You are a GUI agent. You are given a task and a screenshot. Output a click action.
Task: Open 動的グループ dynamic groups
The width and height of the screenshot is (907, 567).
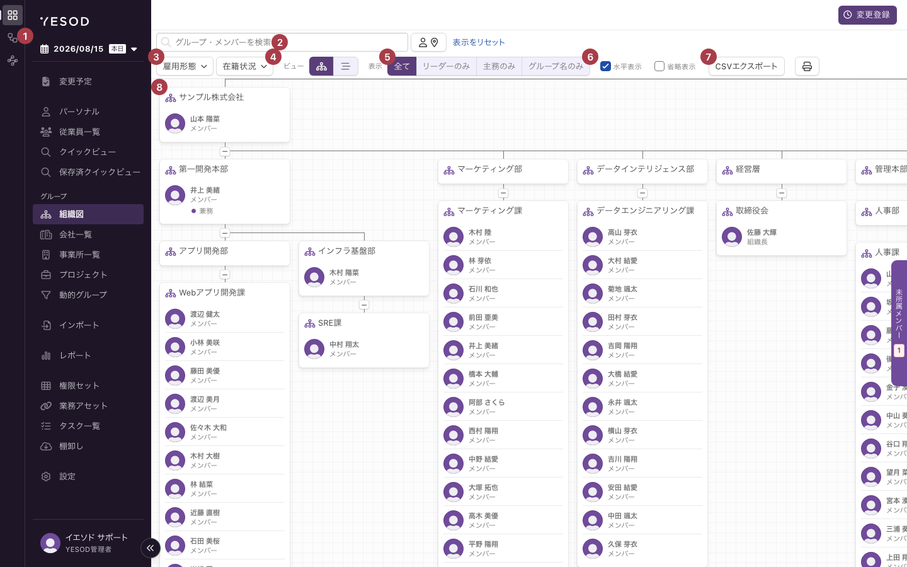tap(88, 295)
